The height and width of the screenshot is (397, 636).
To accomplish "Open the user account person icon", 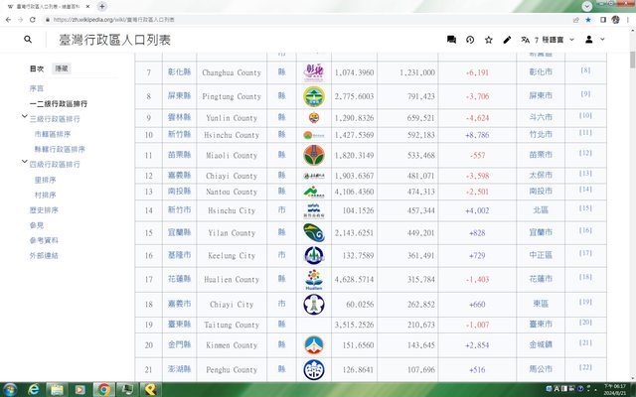I will click(x=589, y=40).
